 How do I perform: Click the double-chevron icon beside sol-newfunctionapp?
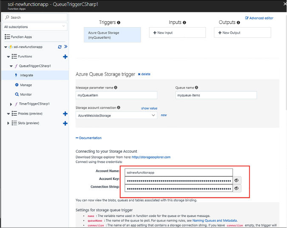click(x=66, y=46)
